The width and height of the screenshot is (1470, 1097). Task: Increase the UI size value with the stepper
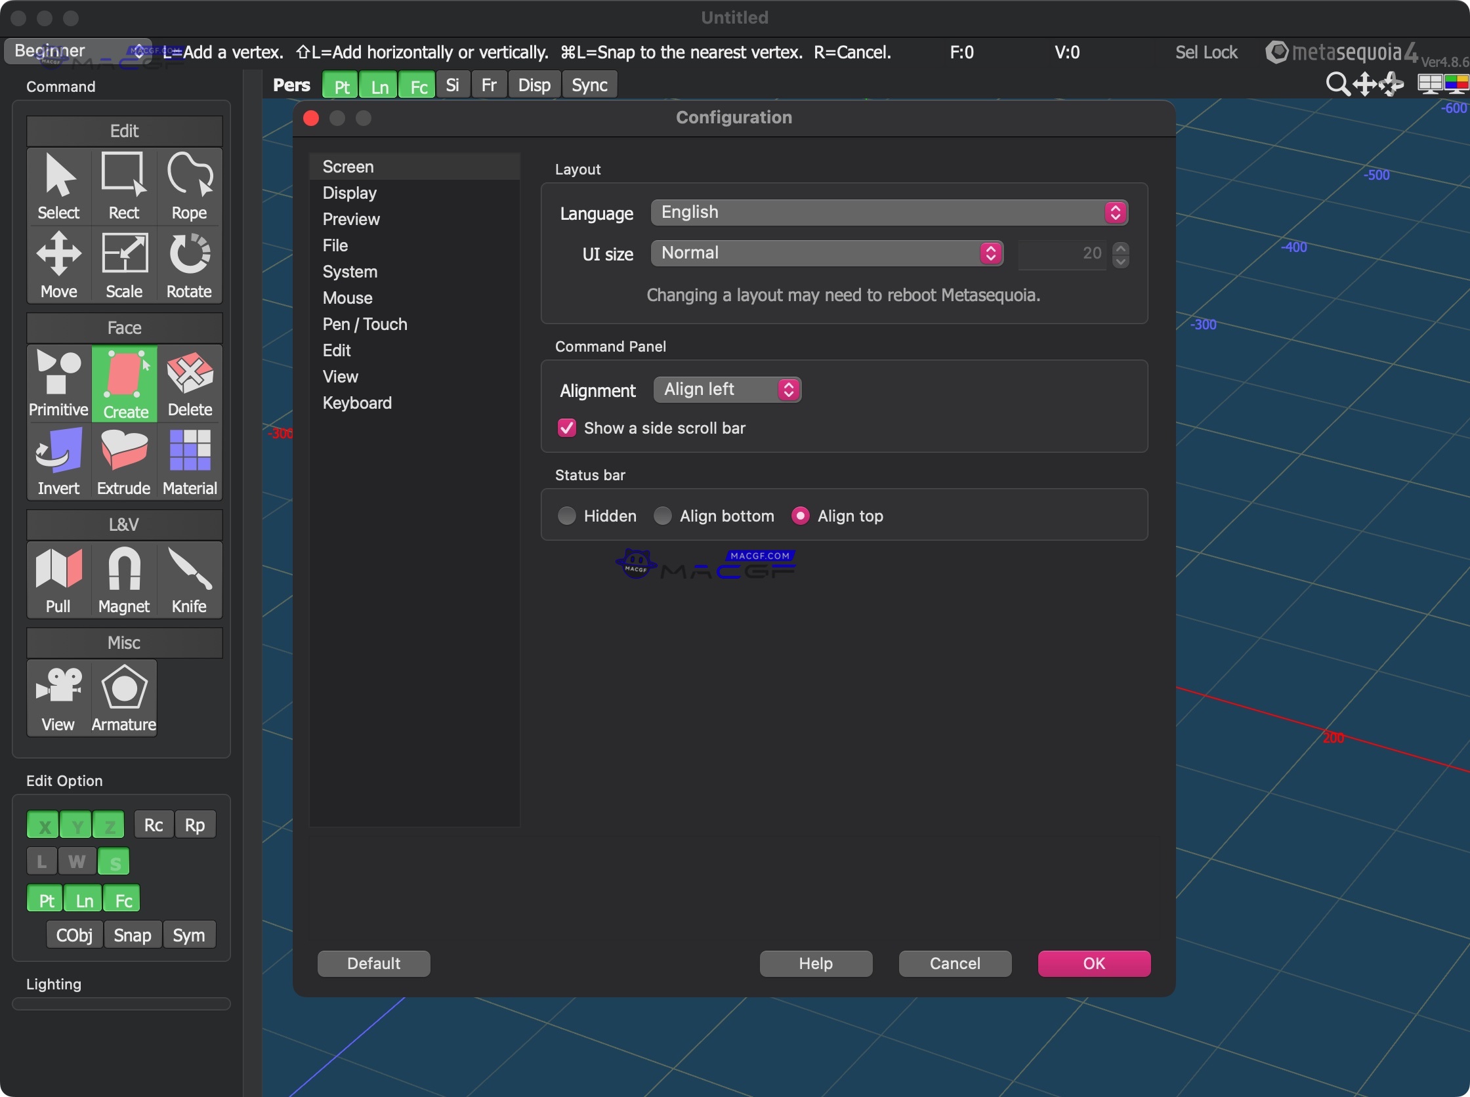[1122, 248]
